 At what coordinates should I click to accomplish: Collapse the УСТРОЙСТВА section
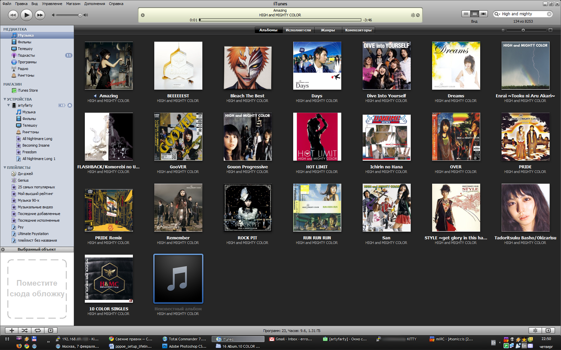click(5, 99)
